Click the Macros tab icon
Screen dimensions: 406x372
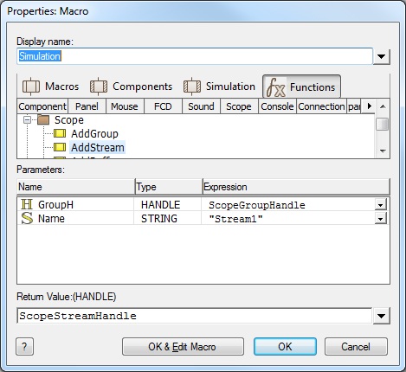coord(31,87)
